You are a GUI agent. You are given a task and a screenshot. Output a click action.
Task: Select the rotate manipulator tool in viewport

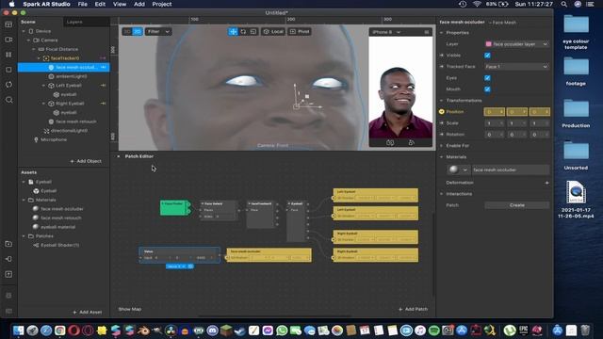(243, 31)
